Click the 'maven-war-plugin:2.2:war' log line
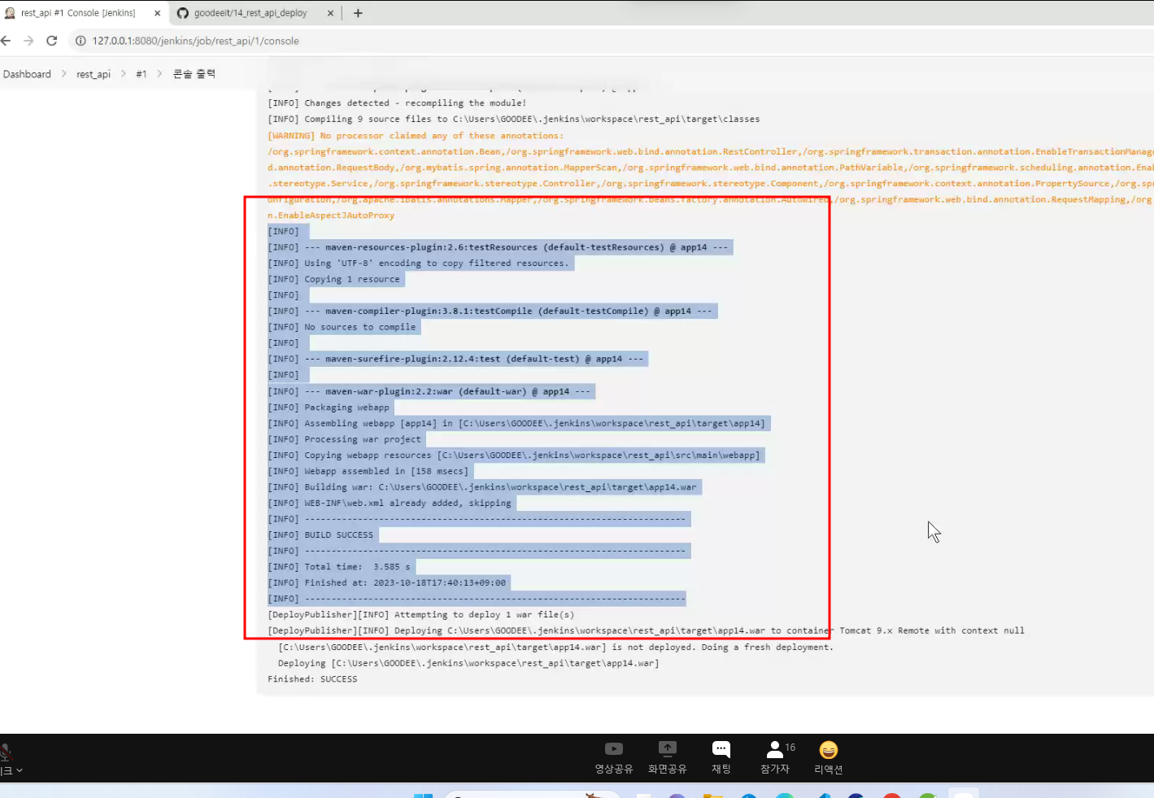The height and width of the screenshot is (798, 1154). 429,391
